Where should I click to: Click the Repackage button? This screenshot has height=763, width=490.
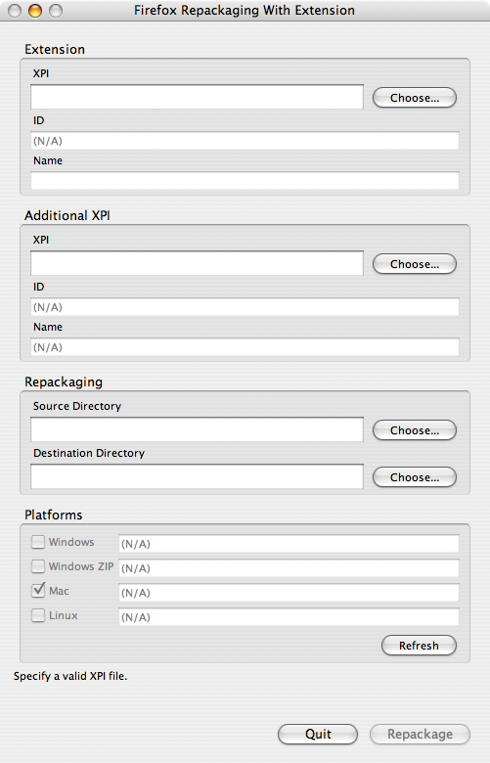[420, 734]
